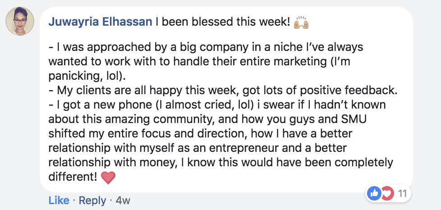Click the word "different!" in the last line
The height and width of the screenshot is (210, 441).
click(x=73, y=177)
